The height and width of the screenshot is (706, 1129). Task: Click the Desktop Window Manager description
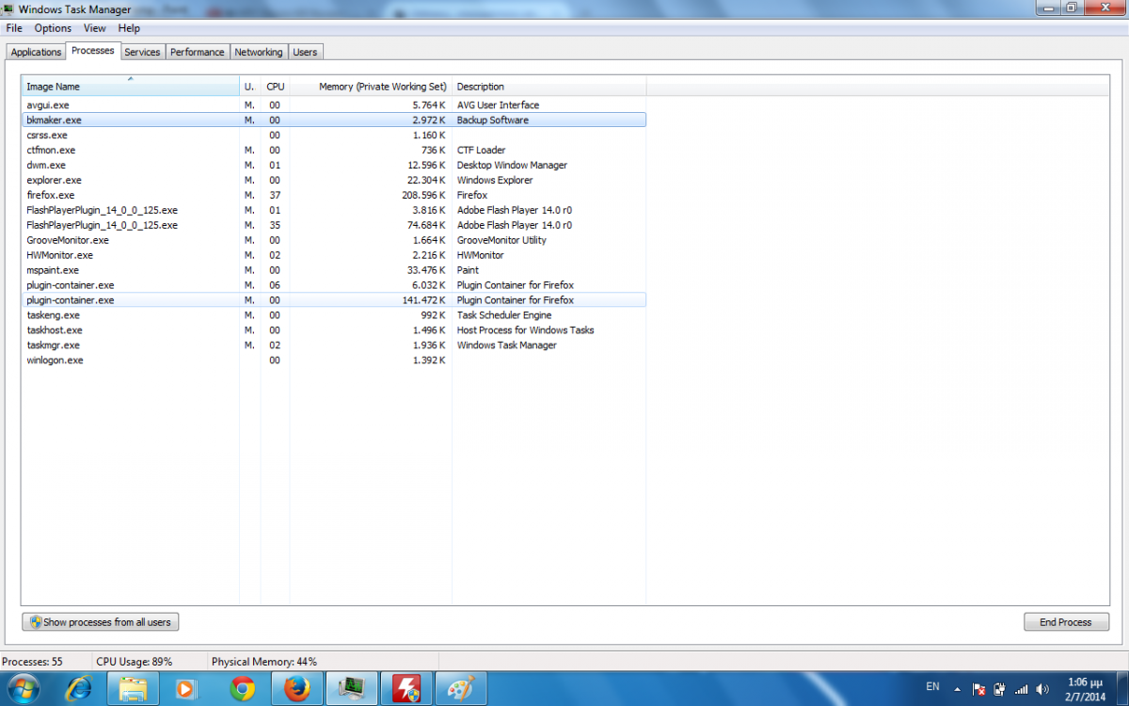512,166
